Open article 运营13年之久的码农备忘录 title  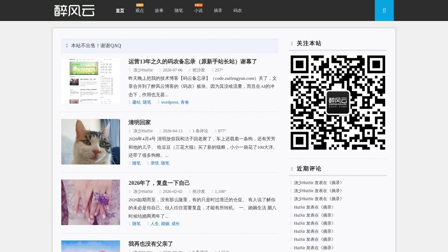[x=193, y=62]
